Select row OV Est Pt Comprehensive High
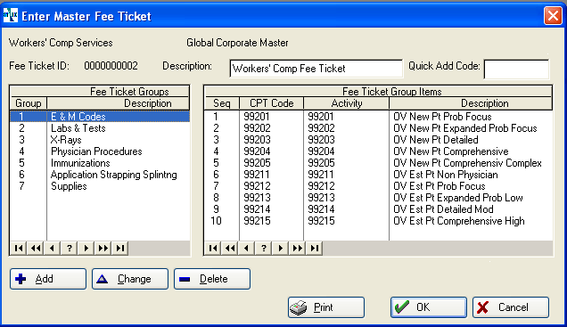The height and width of the screenshot is (327, 567). pyautogui.click(x=378, y=220)
